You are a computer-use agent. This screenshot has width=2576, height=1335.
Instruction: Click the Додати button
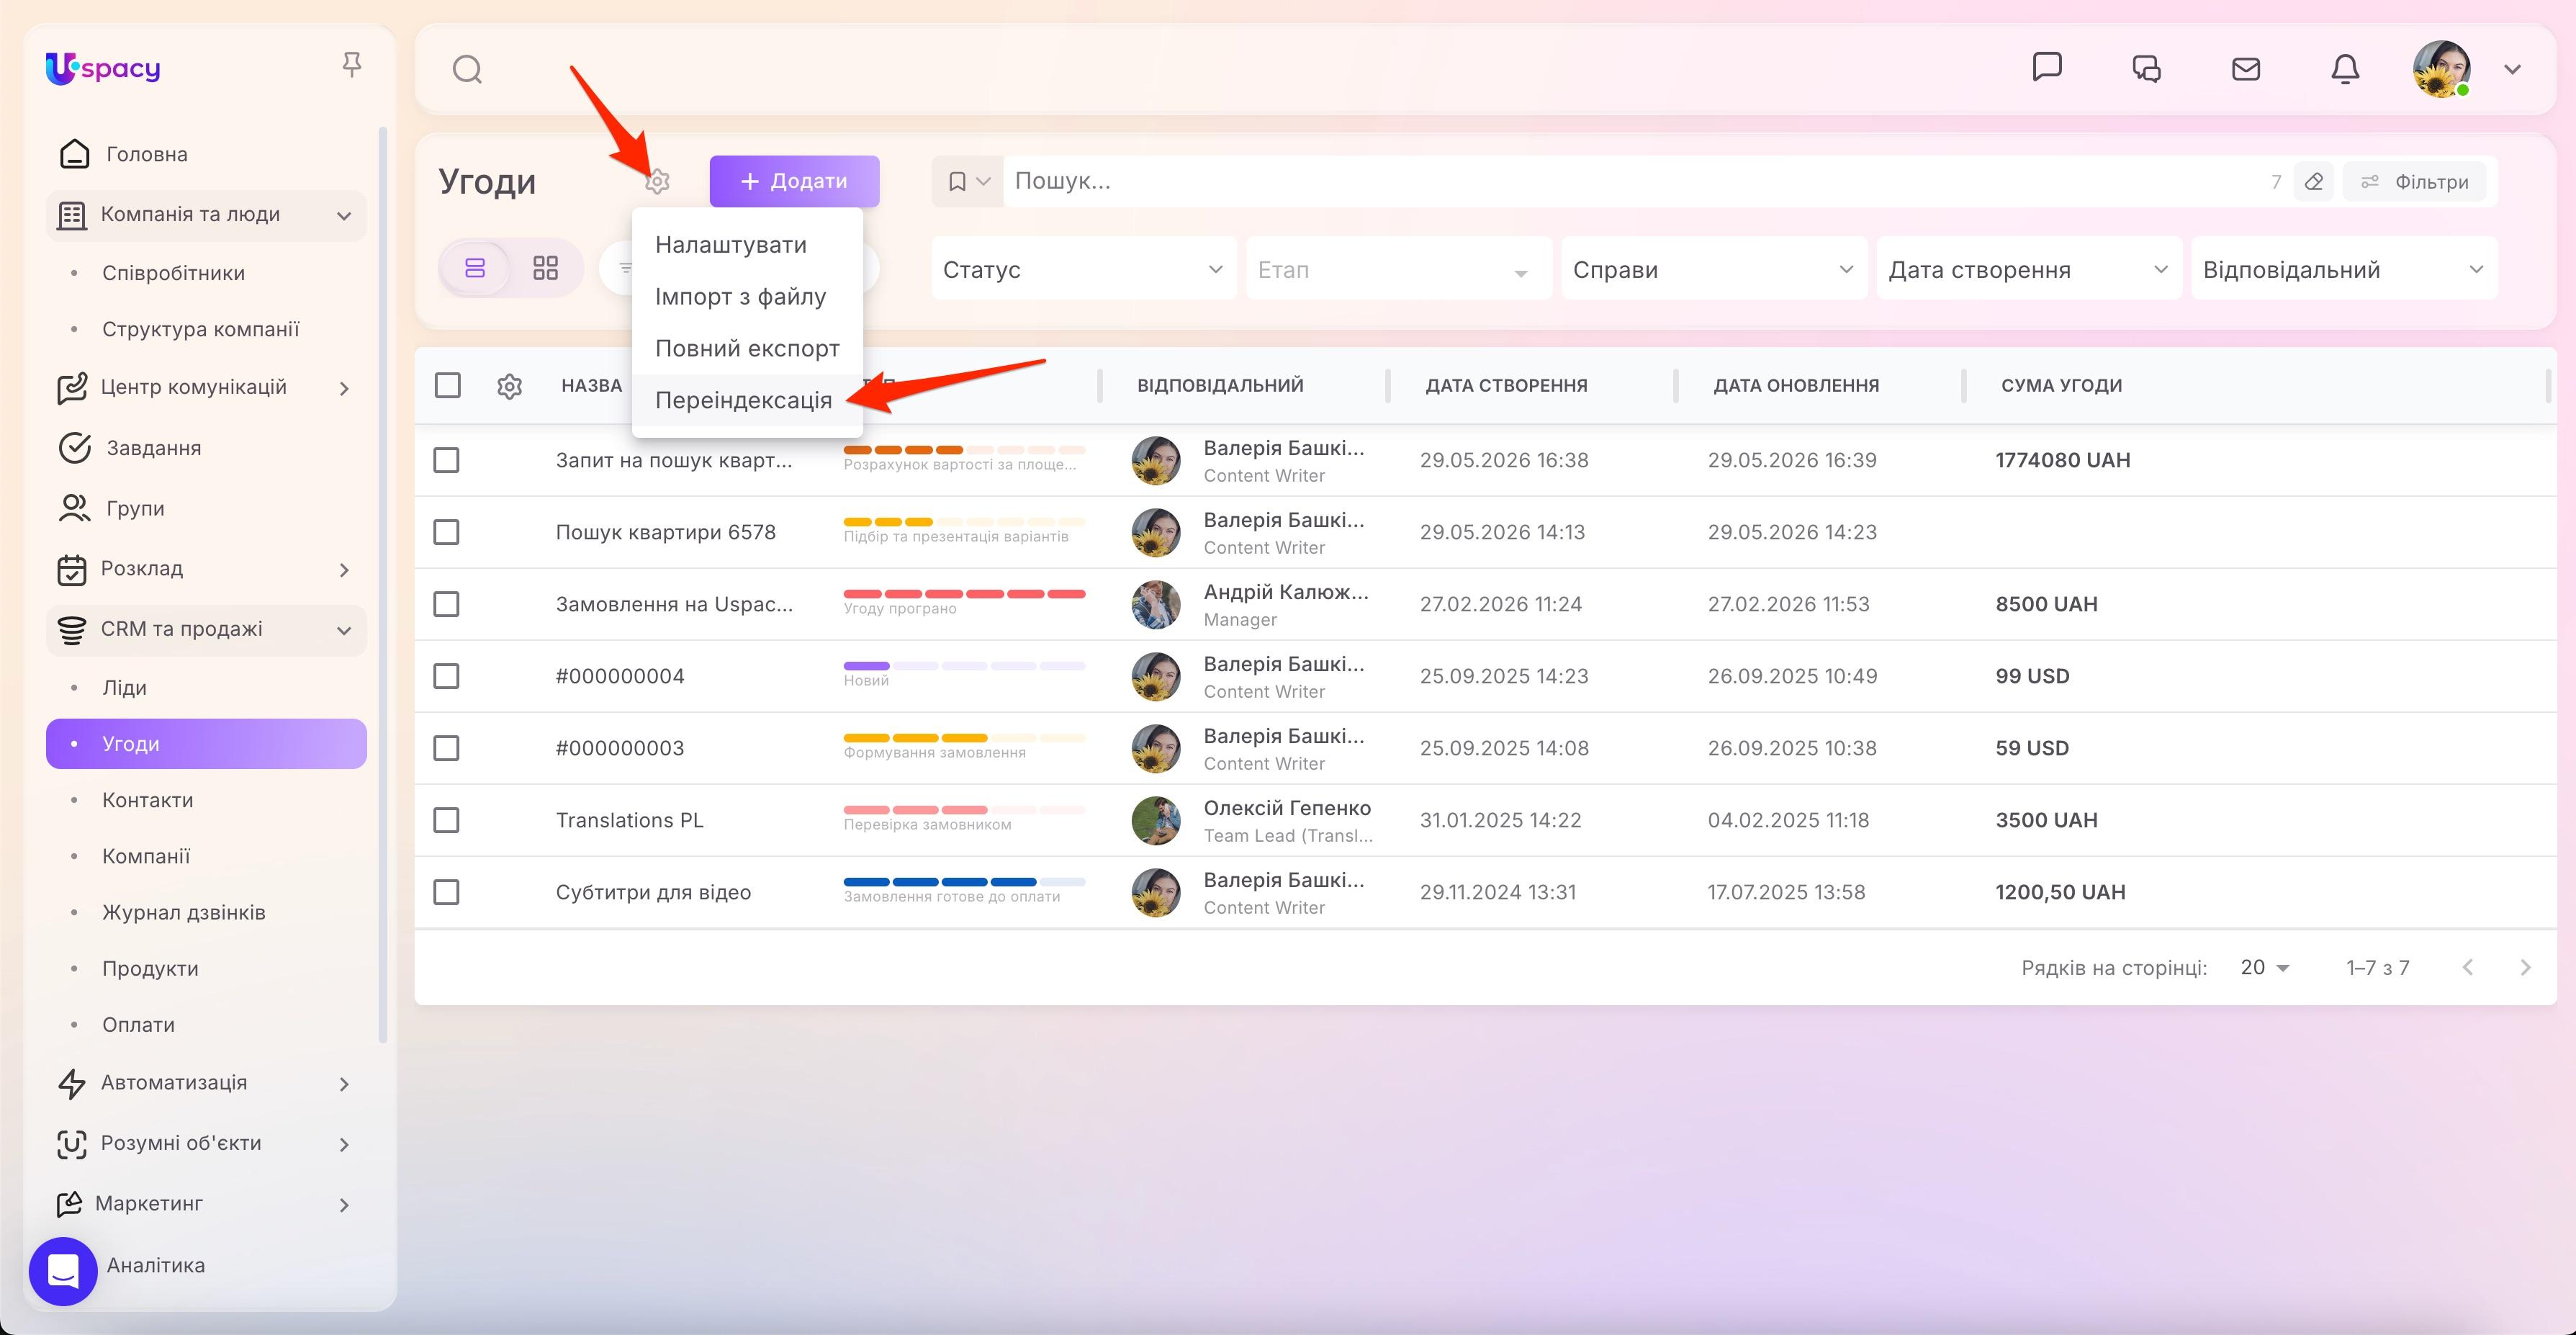[794, 181]
